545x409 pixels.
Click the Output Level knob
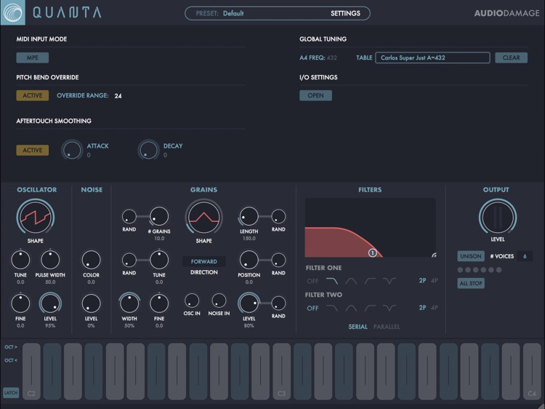[x=497, y=217]
